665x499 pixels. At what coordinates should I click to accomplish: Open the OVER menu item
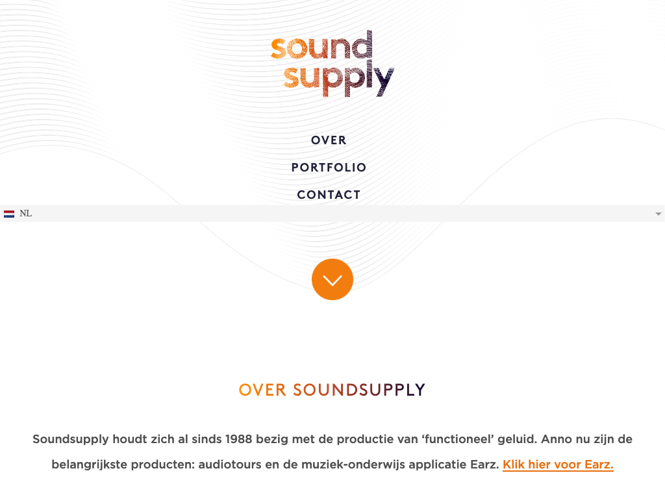(x=329, y=140)
